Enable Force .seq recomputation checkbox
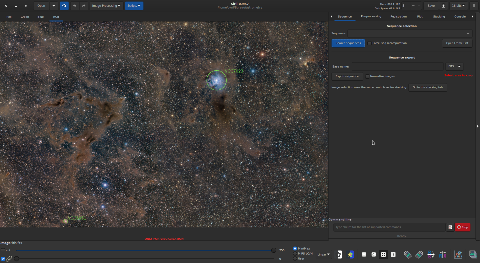The height and width of the screenshot is (263, 480). pos(369,43)
